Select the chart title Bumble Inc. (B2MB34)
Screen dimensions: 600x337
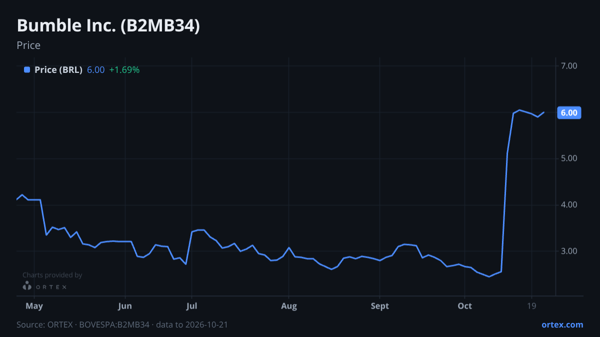point(108,26)
